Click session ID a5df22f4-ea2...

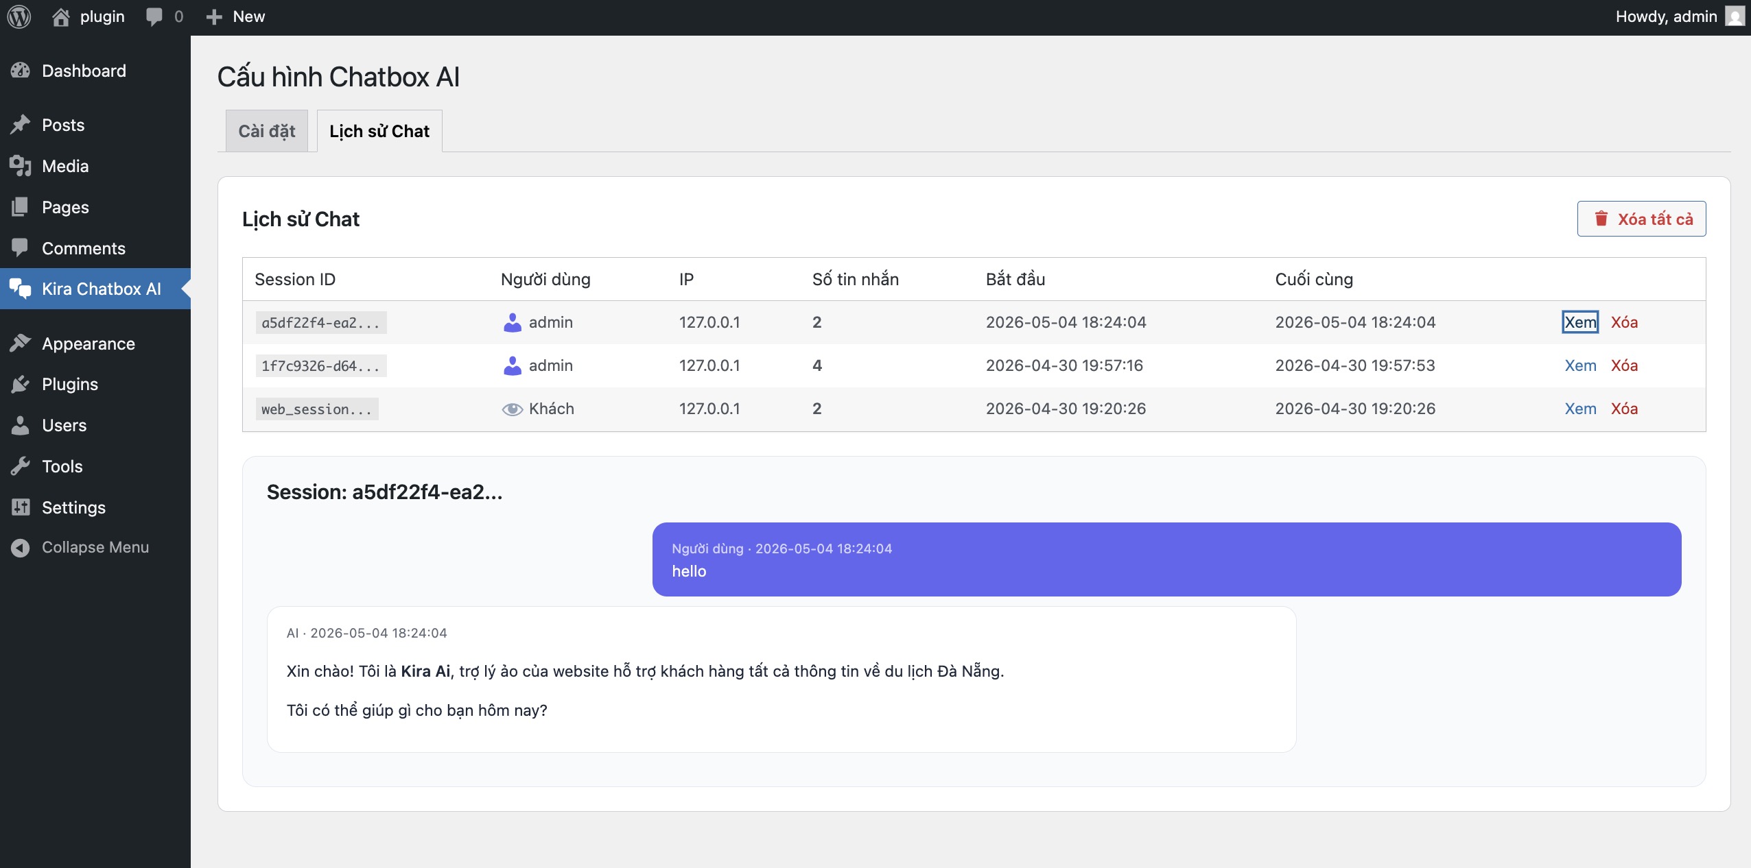tap(320, 322)
